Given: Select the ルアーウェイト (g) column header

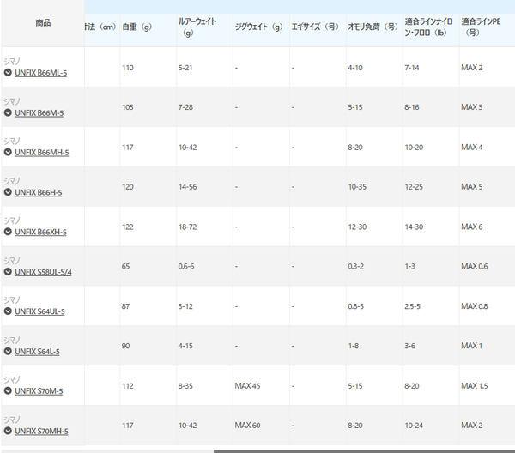Looking at the screenshot, I should click(x=201, y=30).
